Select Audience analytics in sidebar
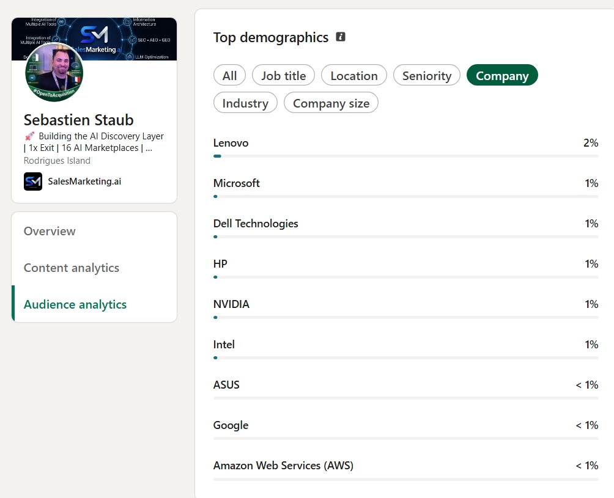 (x=75, y=304)
